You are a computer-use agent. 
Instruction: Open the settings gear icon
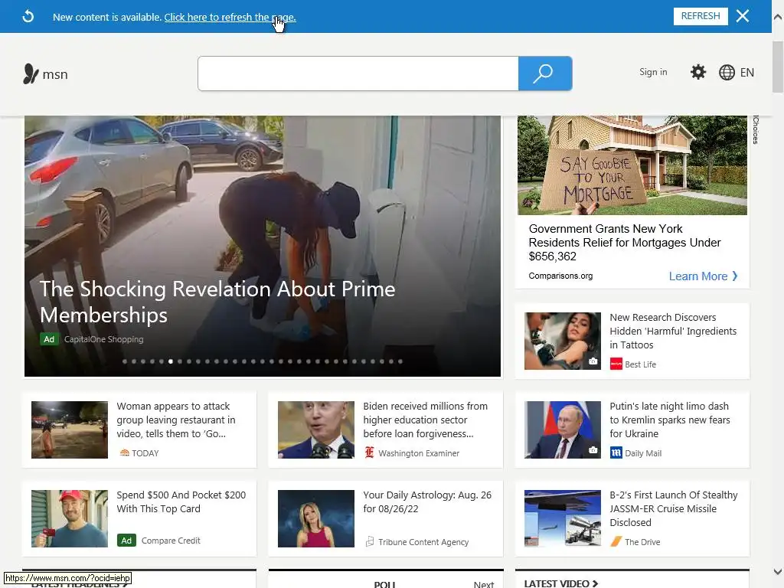pos(698,72)
